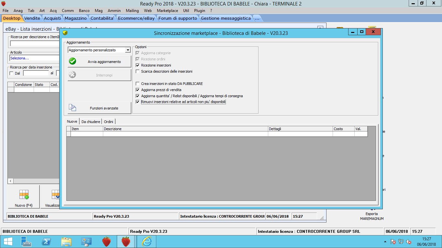
Task: Check Crea inserzioni in stato DA PUBBLICARE
Action: [x=138, y=84]
